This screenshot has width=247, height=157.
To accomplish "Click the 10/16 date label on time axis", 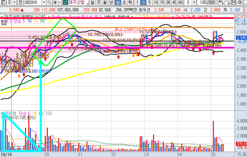I will [x=6, y=154].
